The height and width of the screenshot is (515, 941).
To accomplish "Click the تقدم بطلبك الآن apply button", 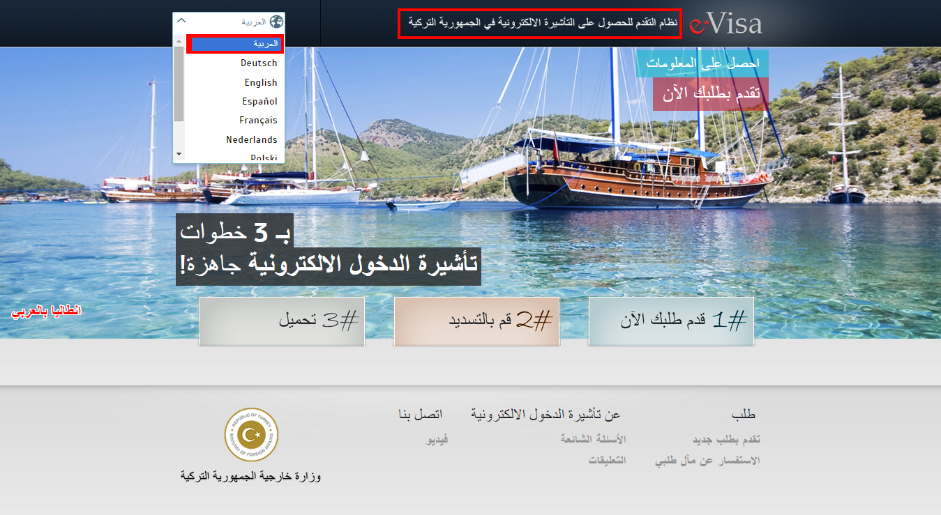I will [x=711, y=94].
